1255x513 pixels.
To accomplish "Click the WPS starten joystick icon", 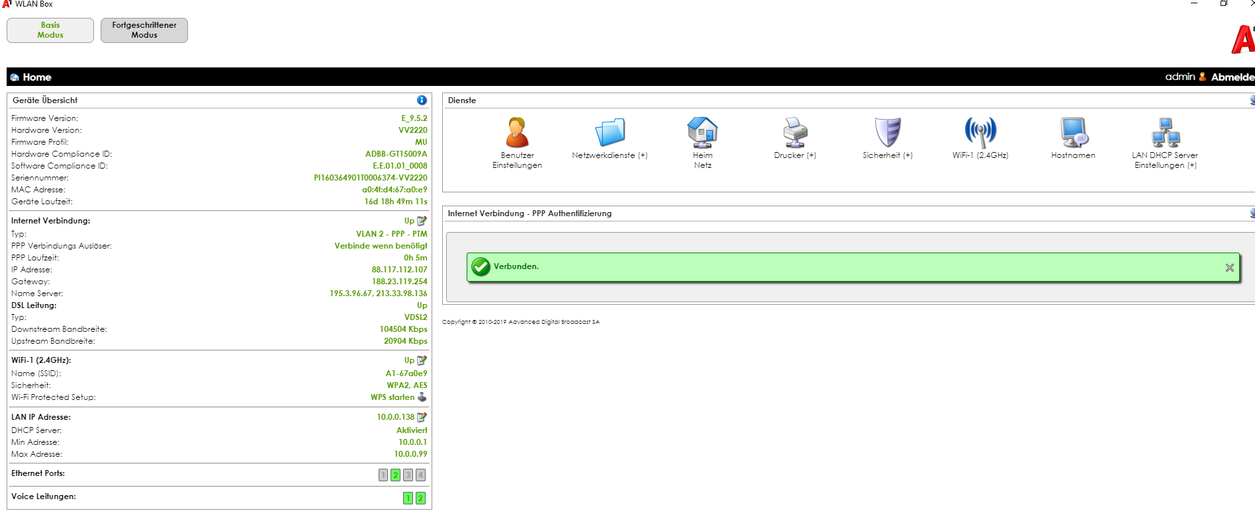I will (422, 397).
